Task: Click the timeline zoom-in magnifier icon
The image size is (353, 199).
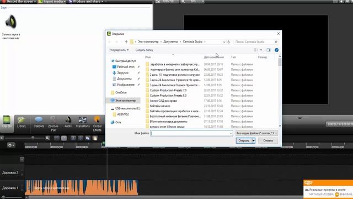Action: (x=47, y=138)
